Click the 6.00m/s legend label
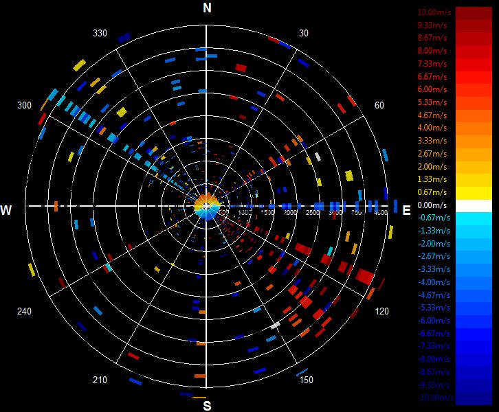499x412 pixels. coord(432,89)
